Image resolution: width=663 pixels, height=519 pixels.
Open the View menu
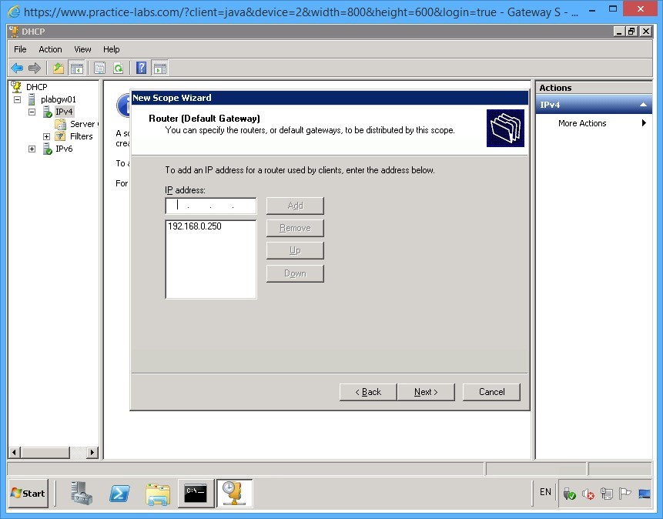coord(82,49)
